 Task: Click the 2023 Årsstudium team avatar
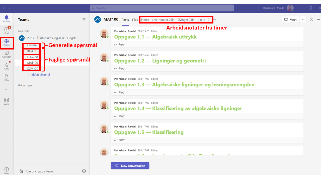pos(22,38)
